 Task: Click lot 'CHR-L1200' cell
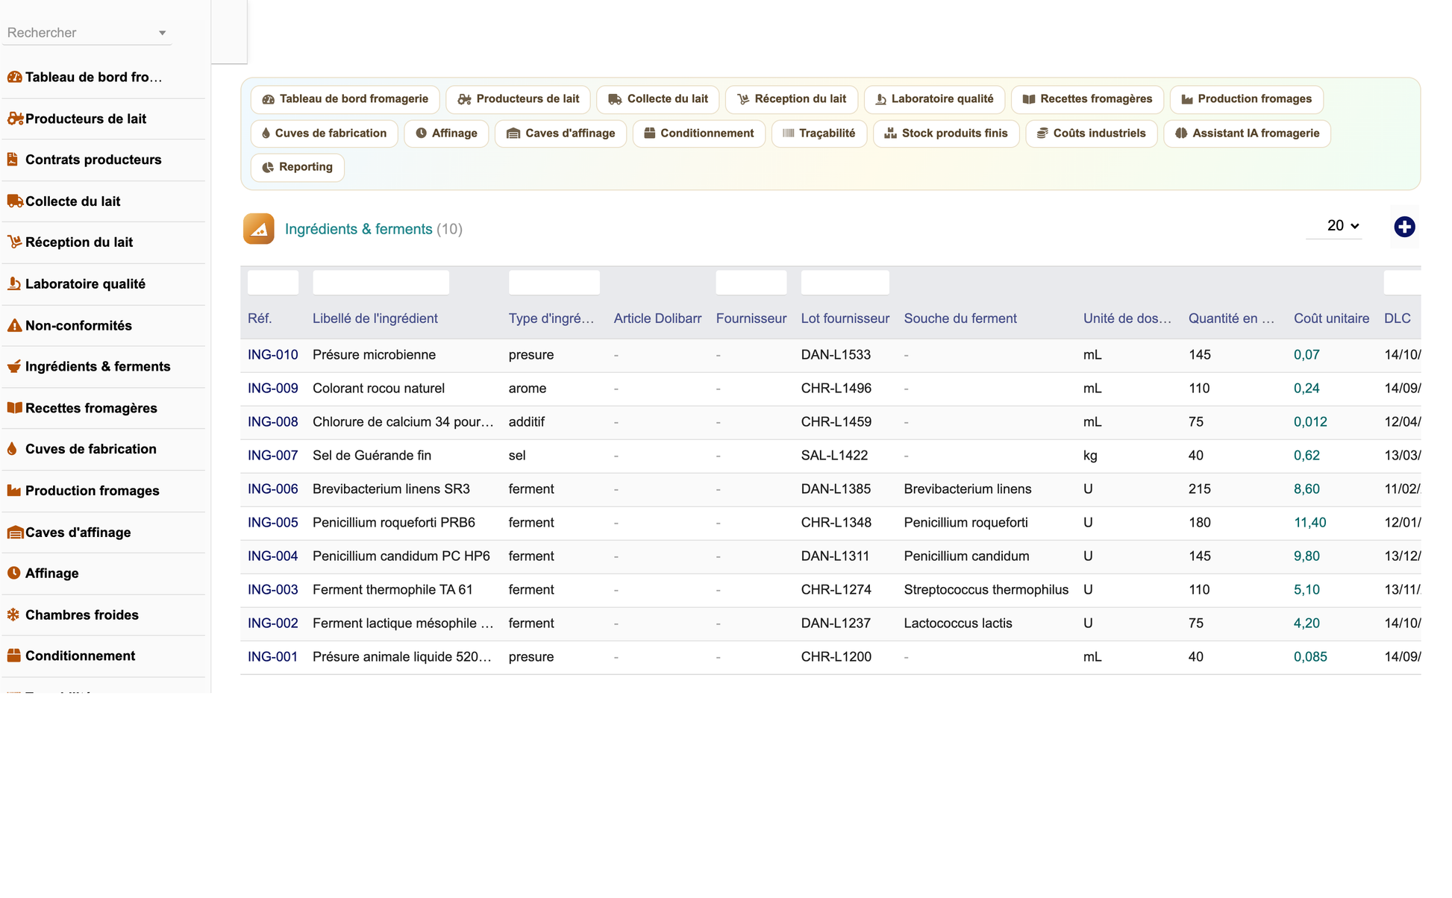click(836, 657)
